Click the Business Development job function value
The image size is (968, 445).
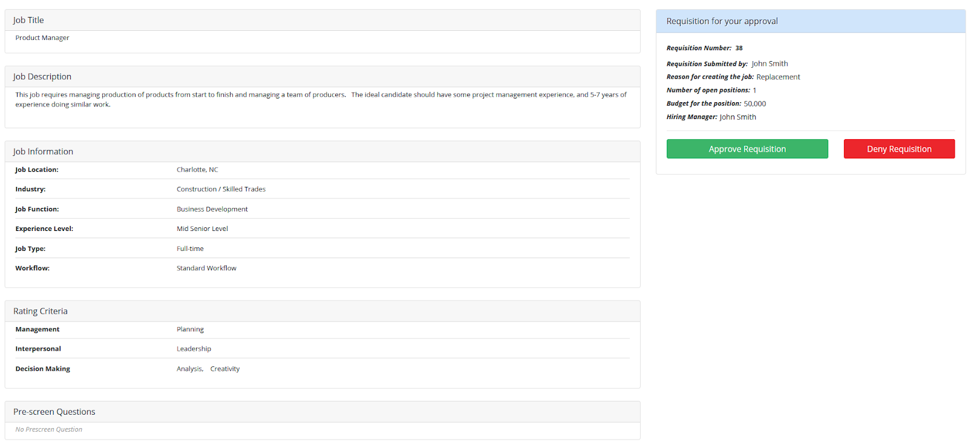click(x=212, y=209)
